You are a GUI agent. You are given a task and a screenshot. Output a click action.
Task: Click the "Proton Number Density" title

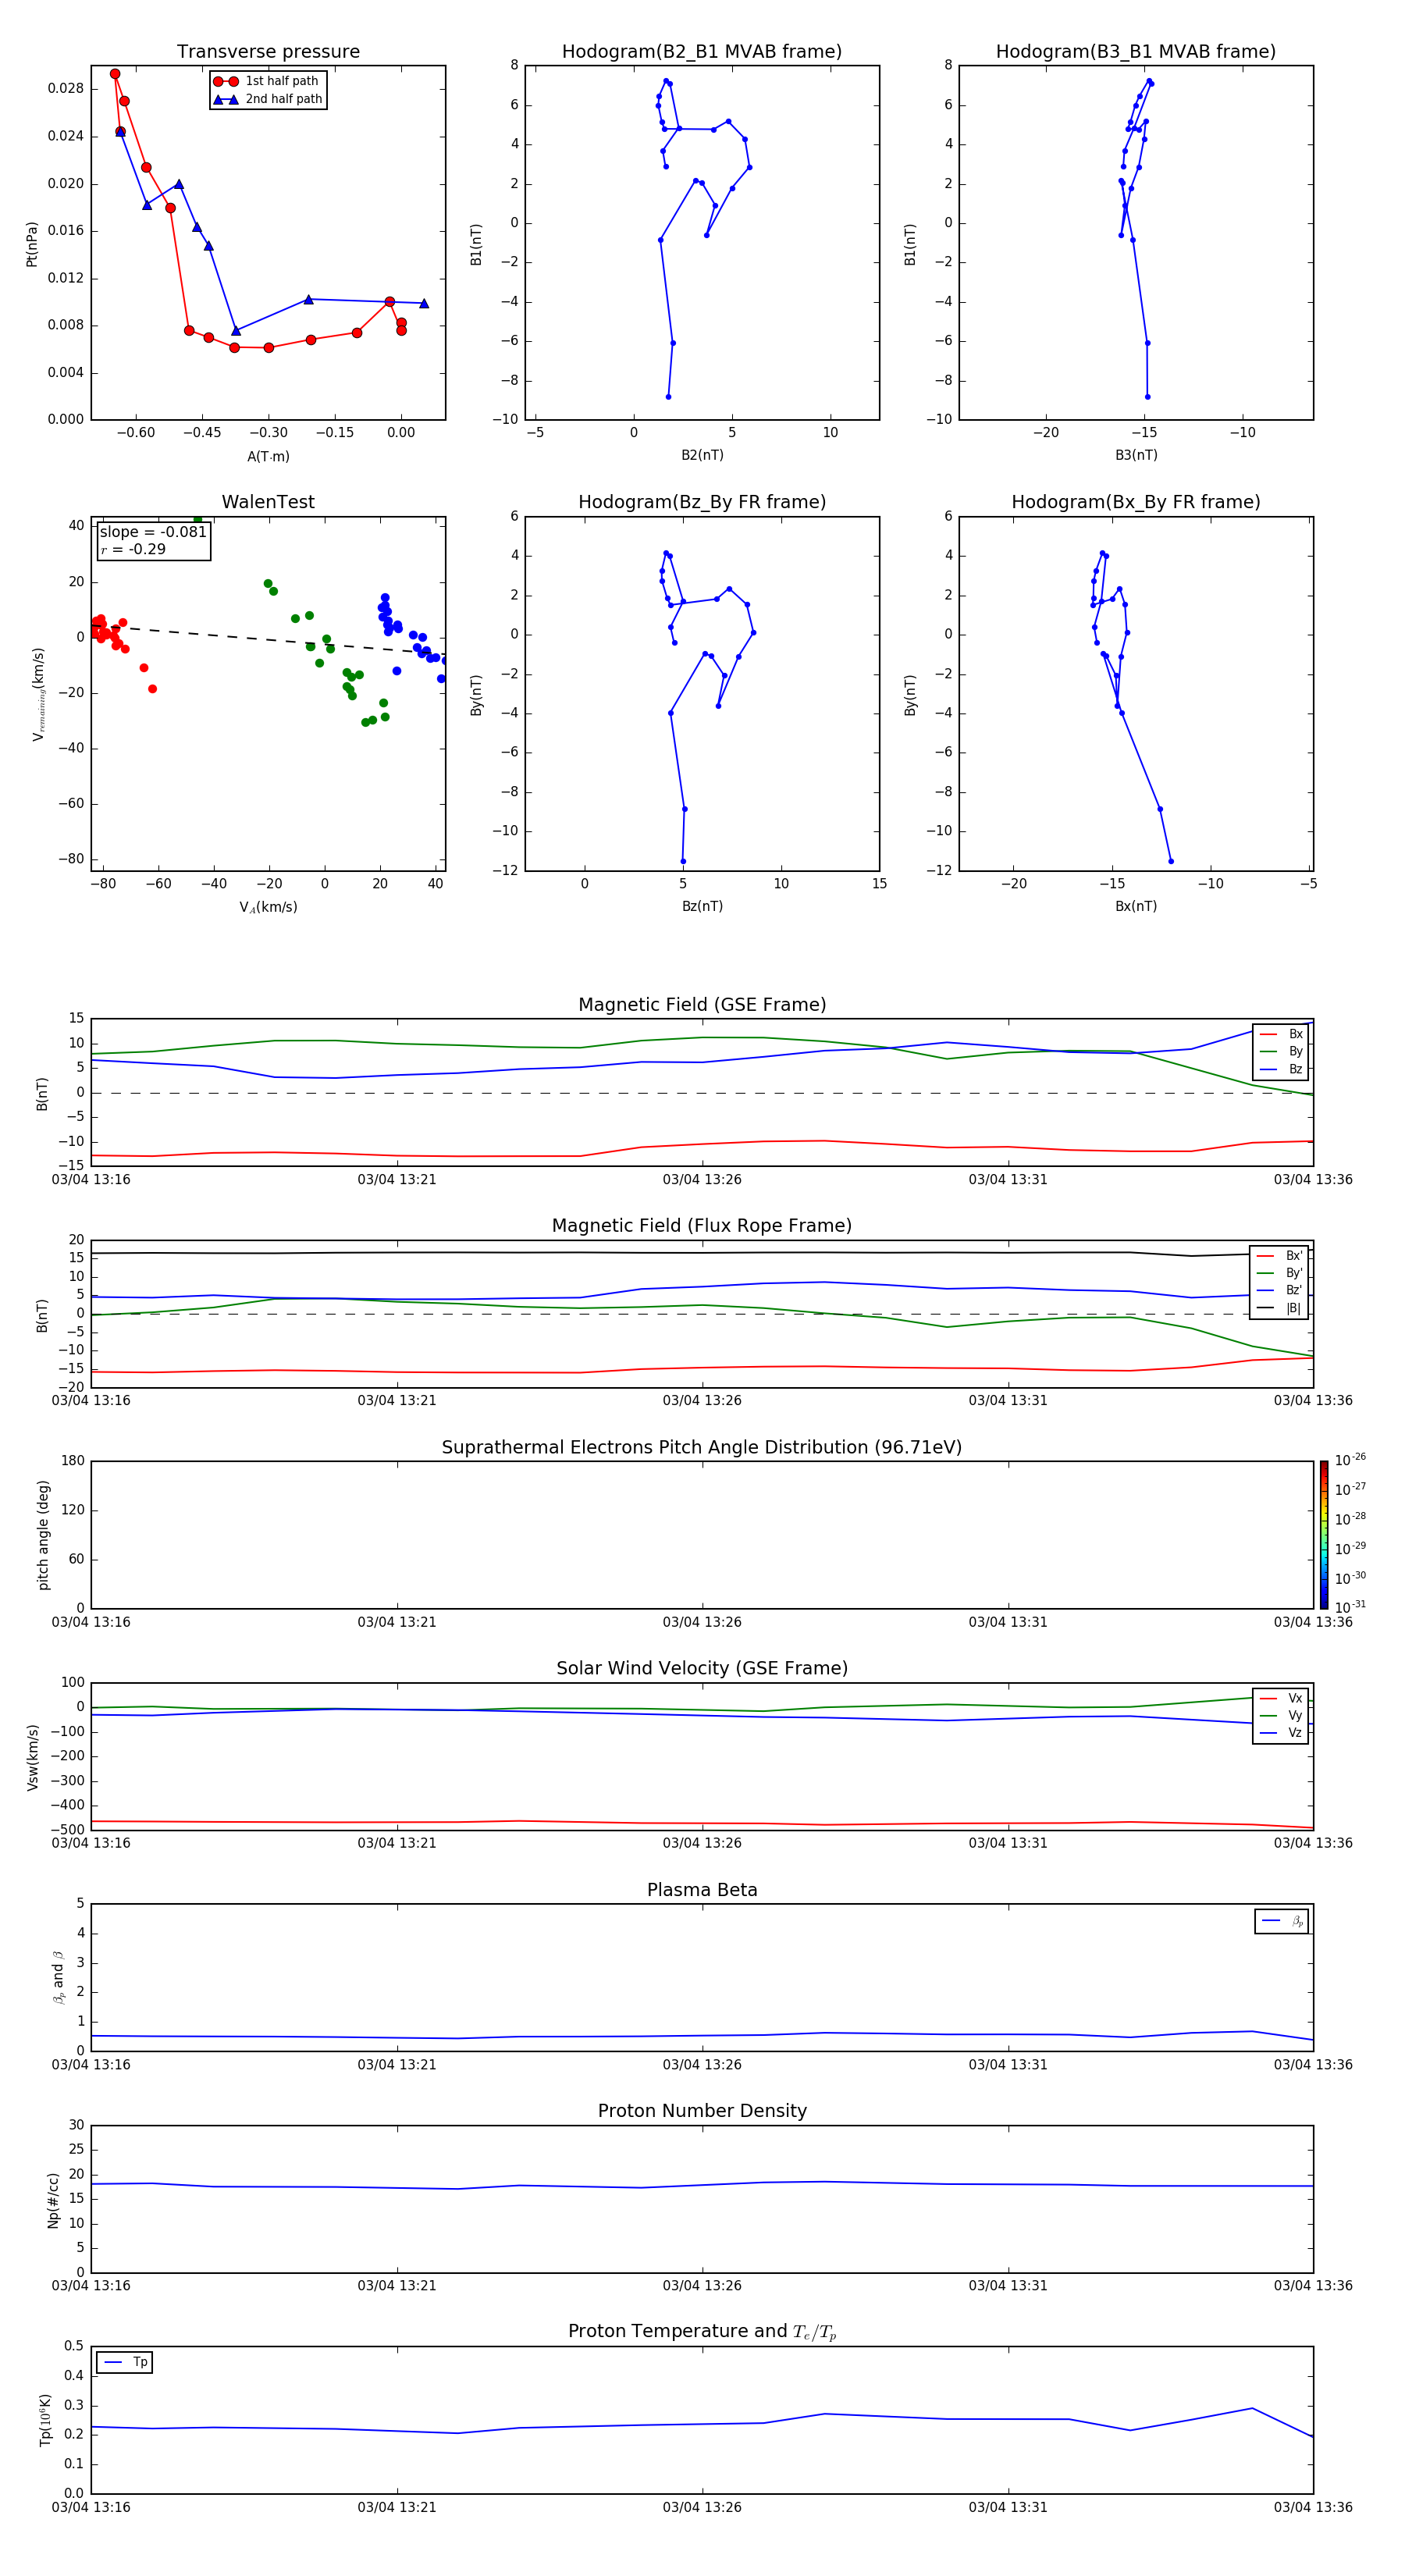(x=702, y=2111)
